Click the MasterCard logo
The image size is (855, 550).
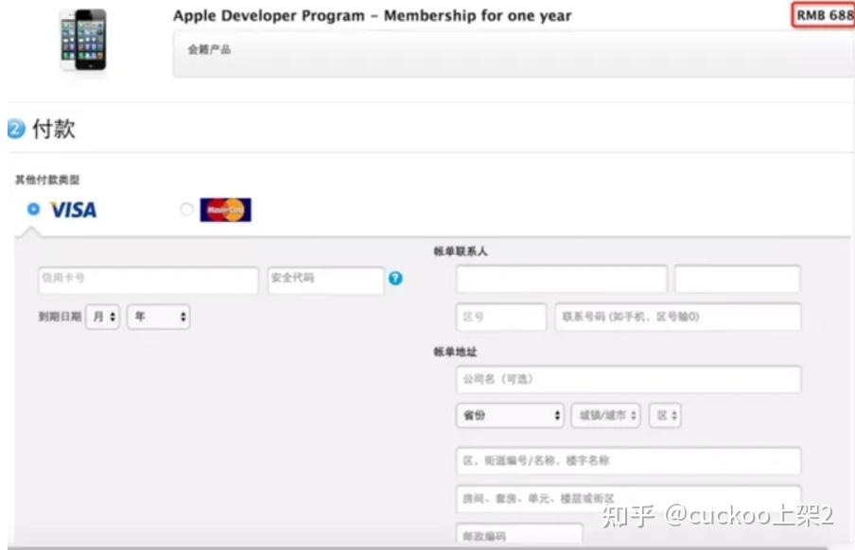click(x=226, y=210)
